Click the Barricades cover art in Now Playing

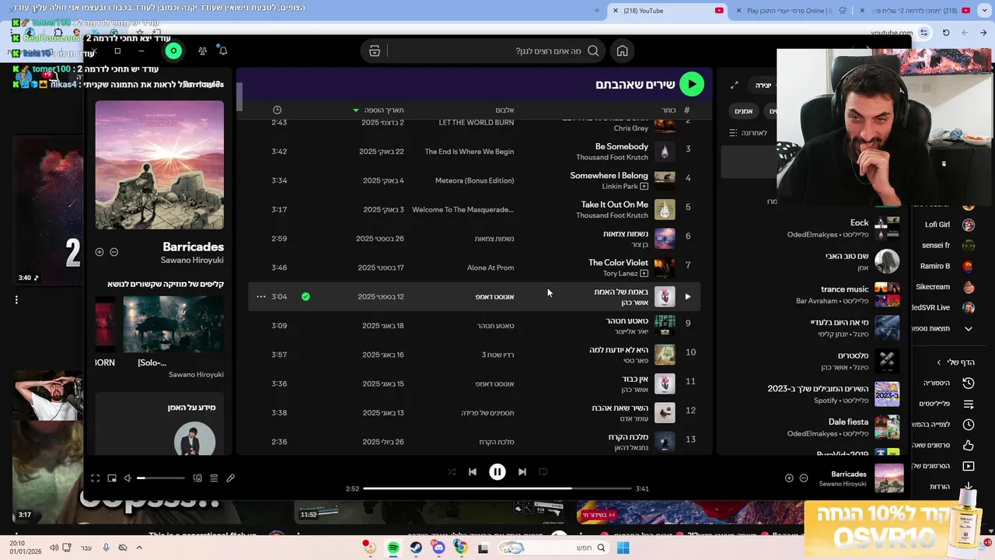pyautogui.click(x=159, y=165)
